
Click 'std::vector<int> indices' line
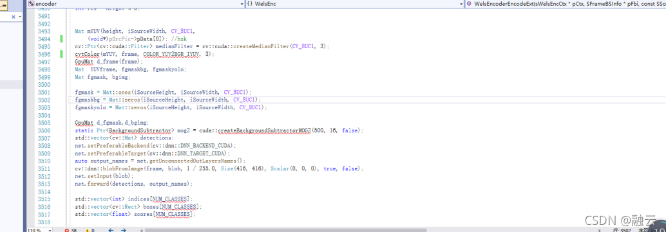[133, 199]
